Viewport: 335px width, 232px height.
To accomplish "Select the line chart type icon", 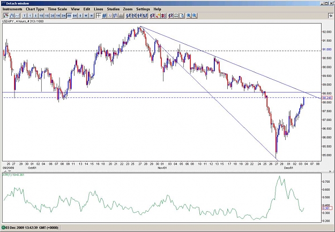I will point(17,16).
